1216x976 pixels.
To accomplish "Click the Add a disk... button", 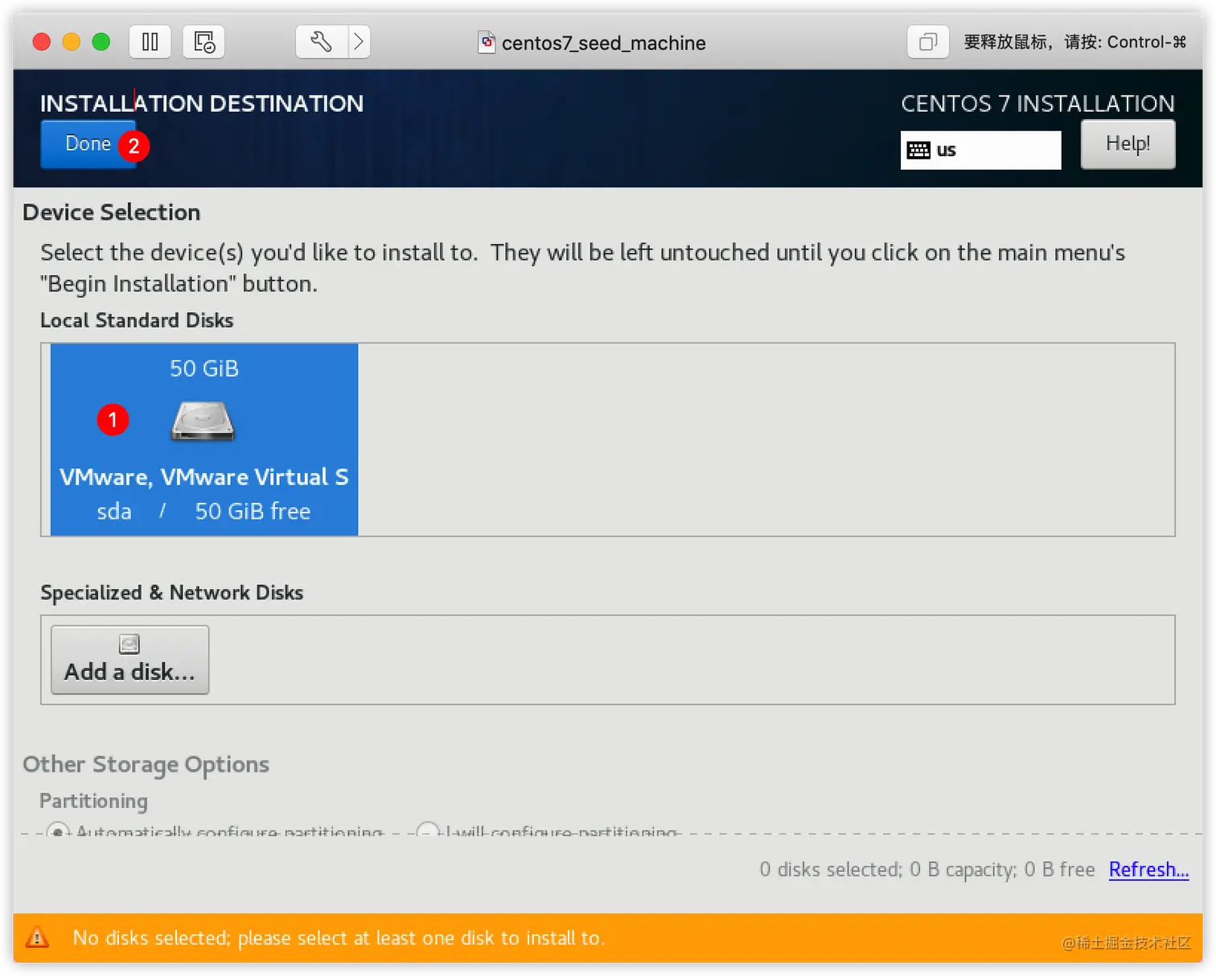I will coord(129,660).
